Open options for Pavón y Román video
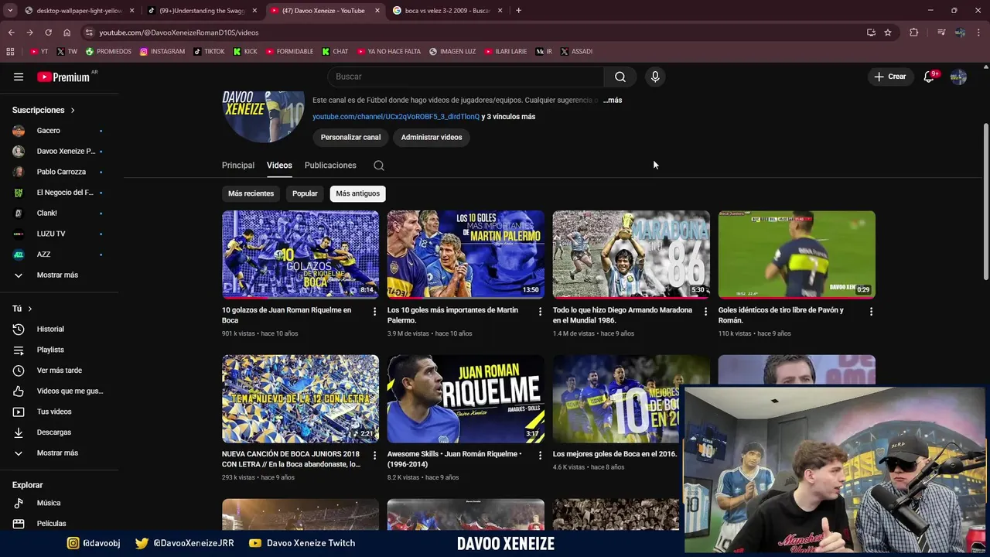Image resolution: width=990 pixels, height=557 pixels. tap(871, 311)
